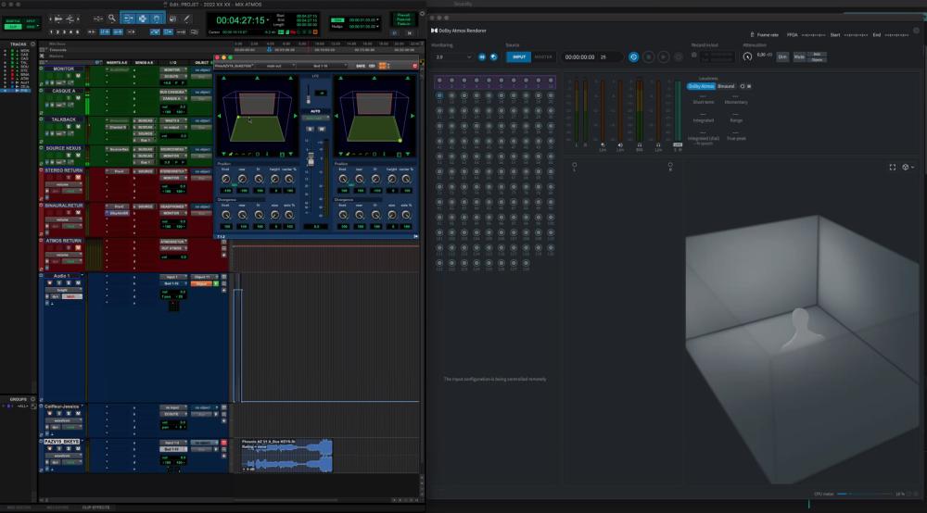Screen dimensions: 927x513
Task: Click the stop button in Dolby Renderer transport
Action: tap(649, 57)
